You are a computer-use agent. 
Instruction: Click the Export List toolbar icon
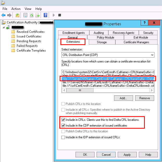[x=38, y=15]
